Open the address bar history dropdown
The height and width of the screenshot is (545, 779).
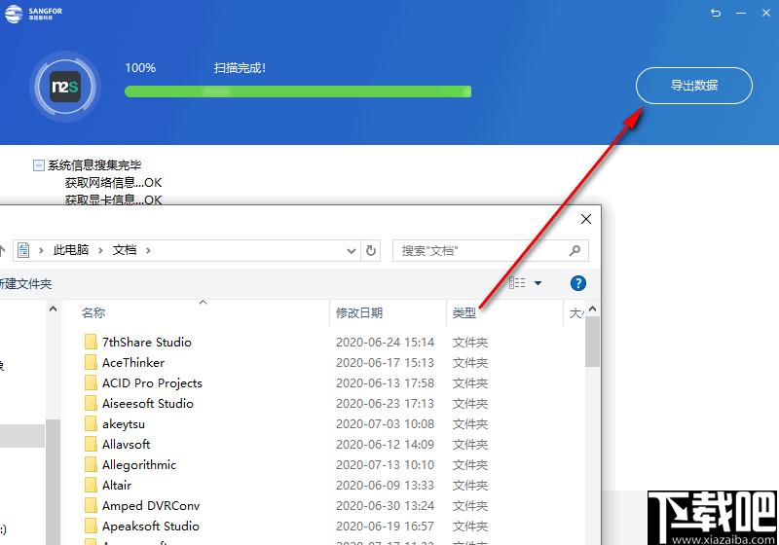[352, 251]
